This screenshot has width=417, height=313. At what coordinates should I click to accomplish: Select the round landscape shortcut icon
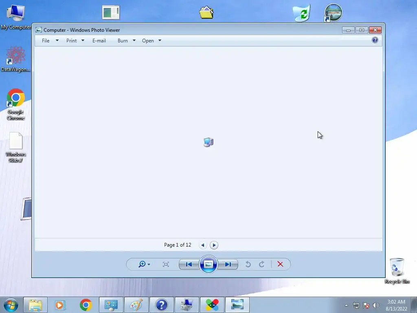(333, 13)
